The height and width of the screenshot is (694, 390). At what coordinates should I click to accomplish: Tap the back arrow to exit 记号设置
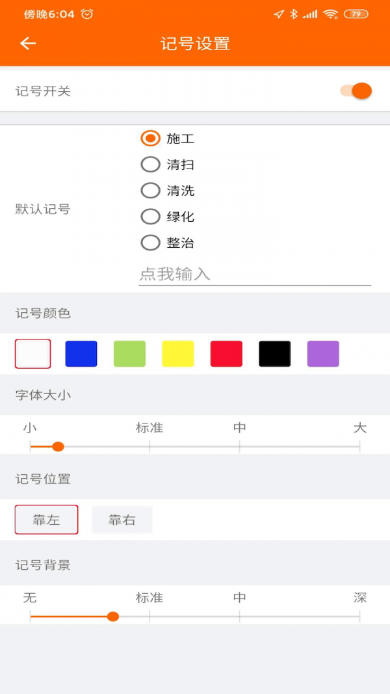pos(27,44)
